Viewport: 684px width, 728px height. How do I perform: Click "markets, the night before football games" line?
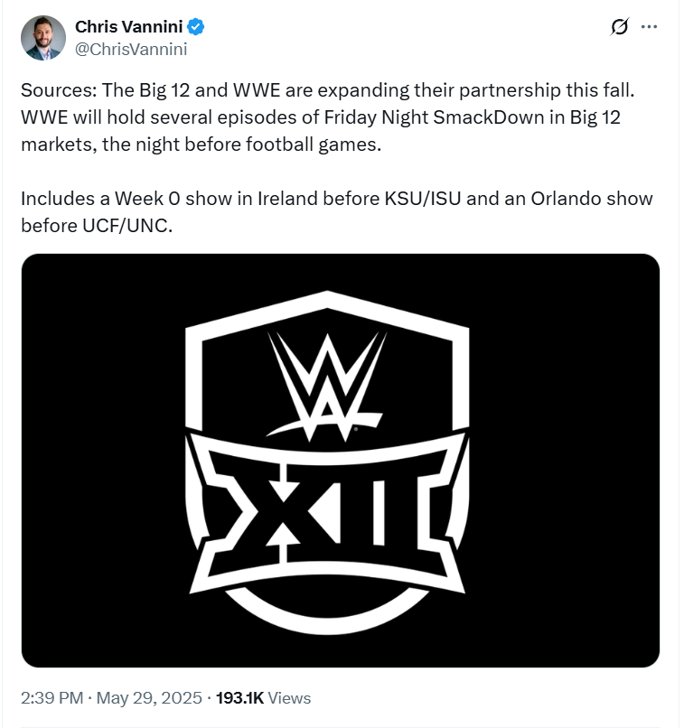pyautogui.click(x=201, y=145)
